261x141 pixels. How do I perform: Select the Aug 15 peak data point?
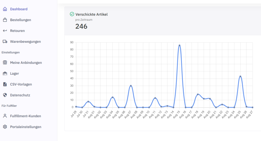pyautogui.click(x=179, y=45)
